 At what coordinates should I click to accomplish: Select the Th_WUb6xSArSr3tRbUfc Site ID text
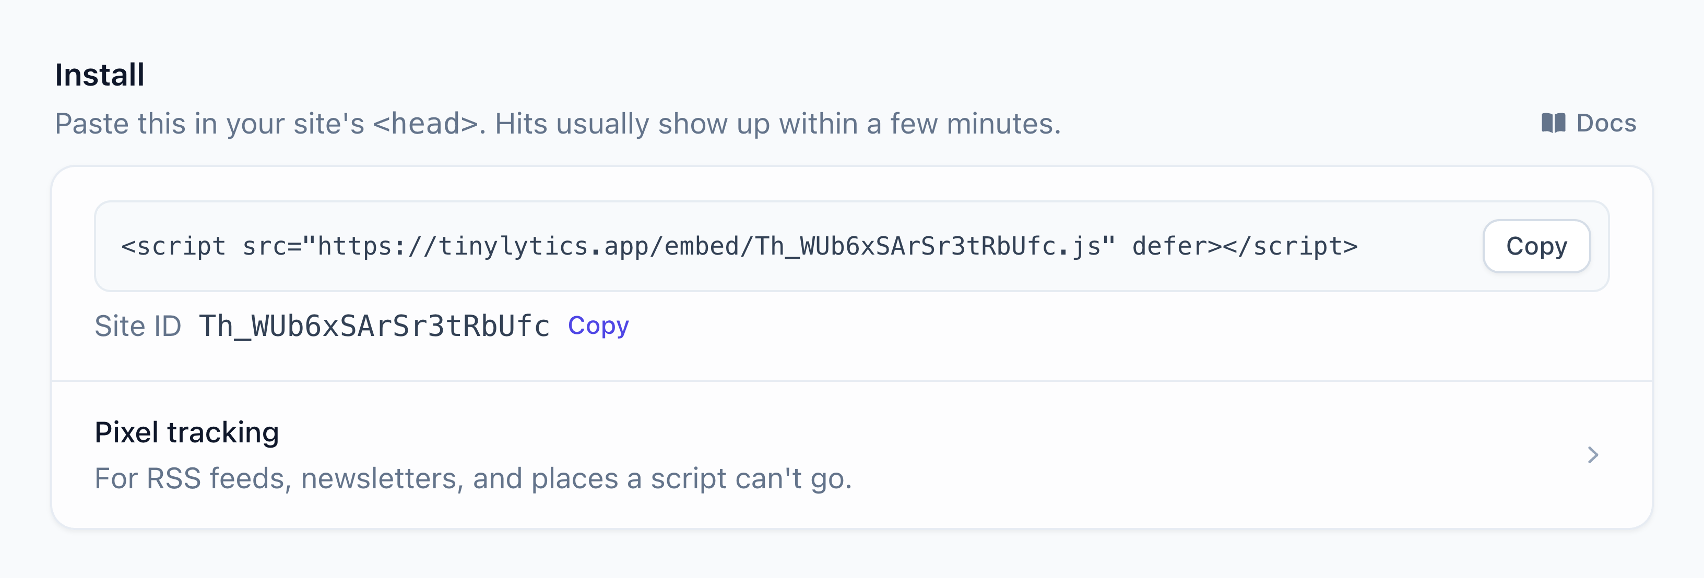tap(374, 326)
